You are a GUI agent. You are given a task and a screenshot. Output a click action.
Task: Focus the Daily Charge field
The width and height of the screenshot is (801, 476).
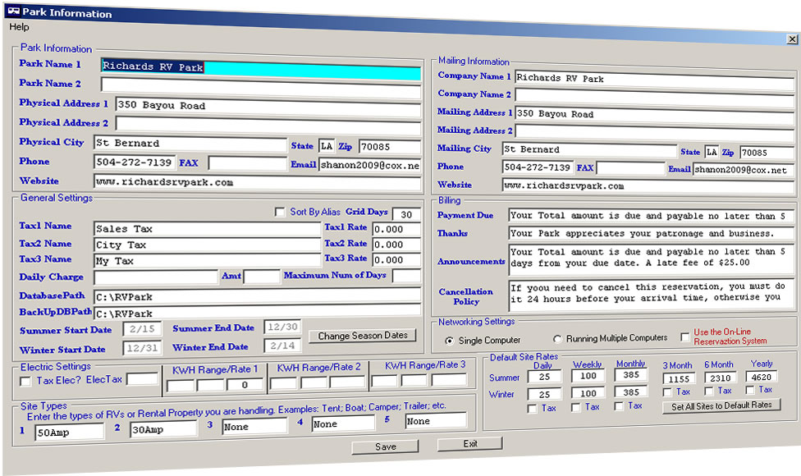[156, 277]
